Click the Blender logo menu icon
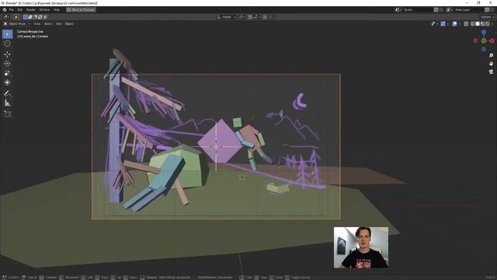497x280 pixels. pyautogui.click(x=5, y=10)
